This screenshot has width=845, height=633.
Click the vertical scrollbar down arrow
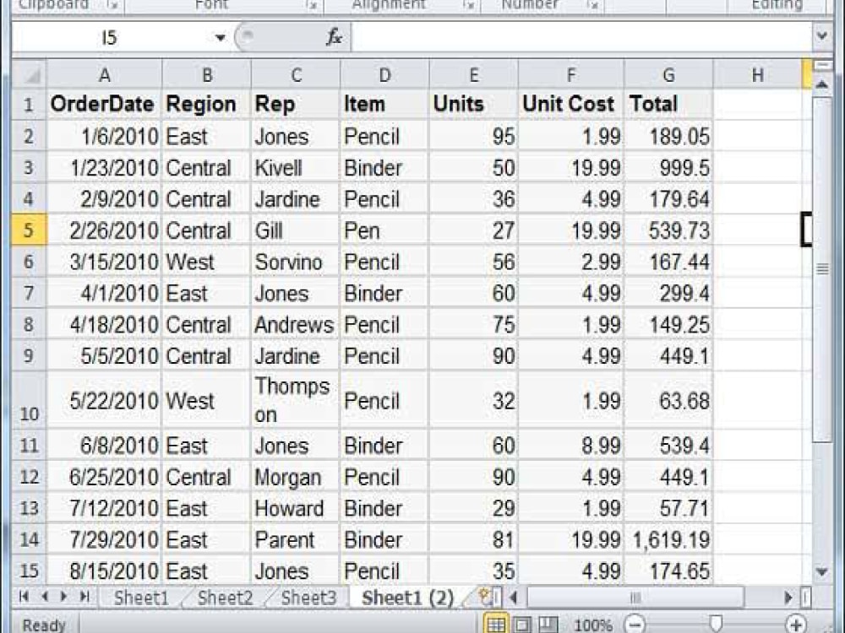click(x=822, y=571)
